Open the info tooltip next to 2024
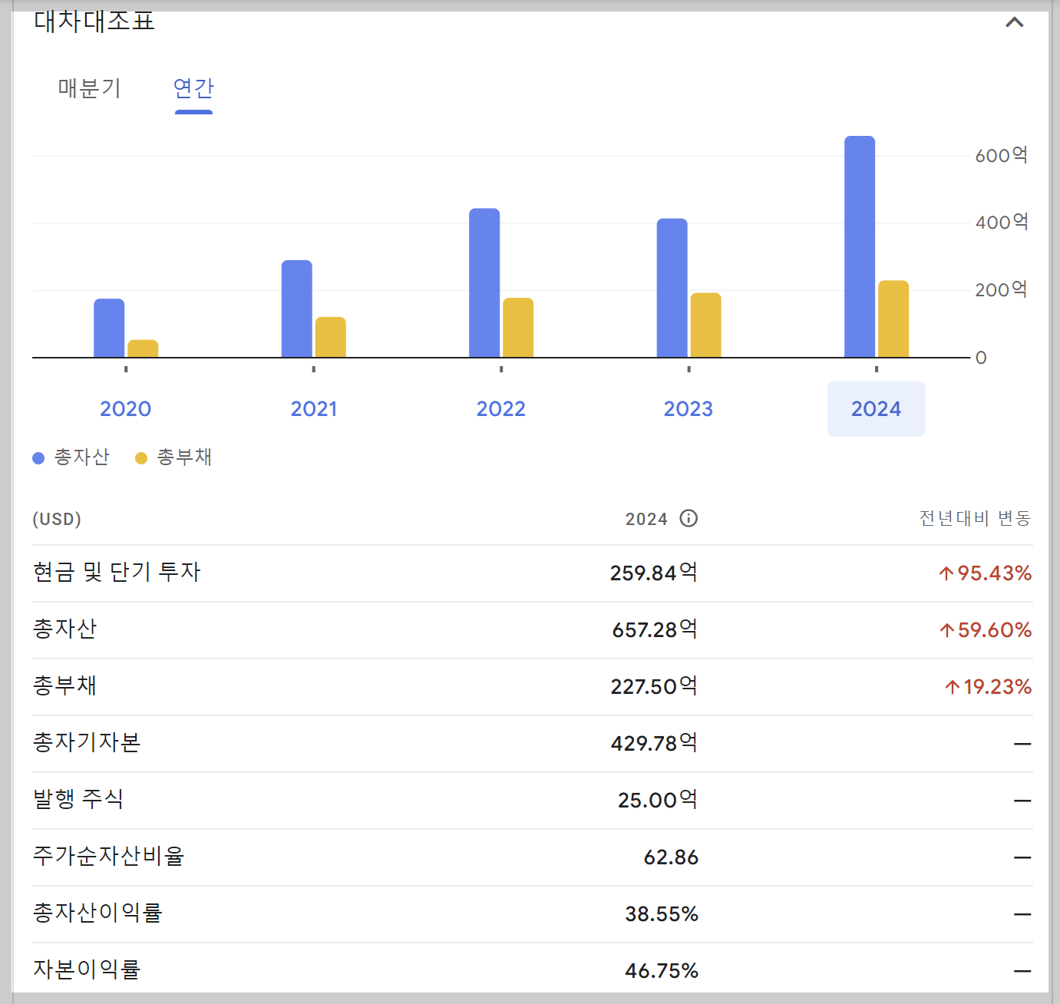This screenshot has height=1004, width=1060. click(689, 518)
